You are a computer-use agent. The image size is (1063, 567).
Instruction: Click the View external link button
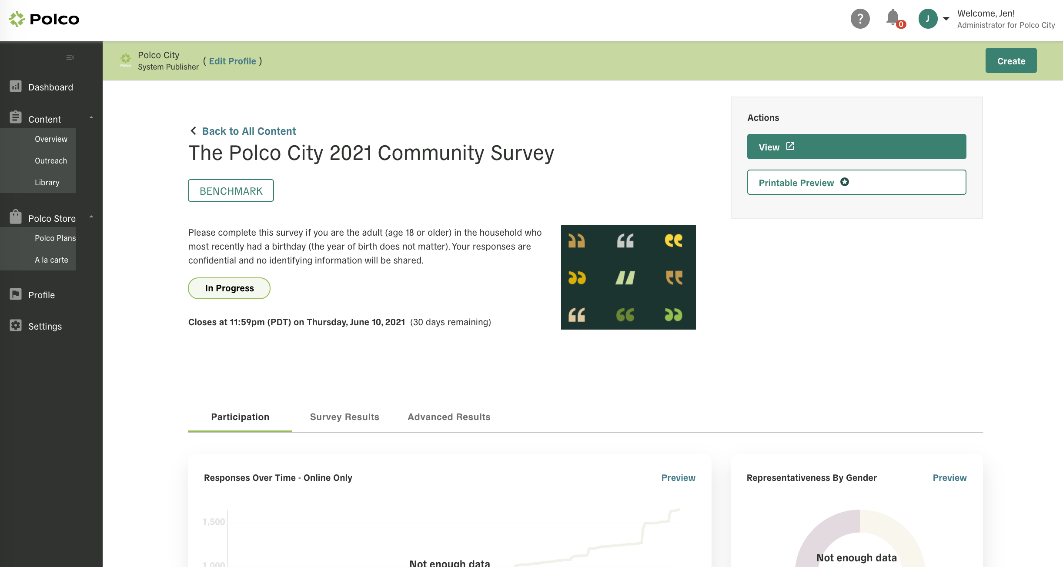pyautogui.click(x=856, y=146)
